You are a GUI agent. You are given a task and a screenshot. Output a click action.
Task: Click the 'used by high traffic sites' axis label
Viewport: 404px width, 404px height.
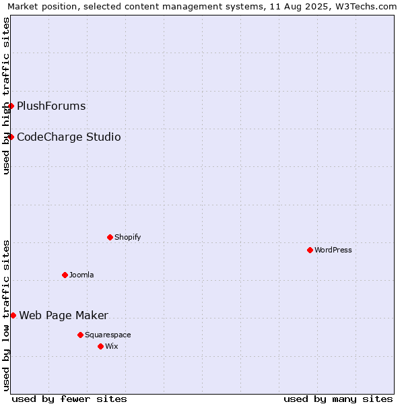click(6, 96)
